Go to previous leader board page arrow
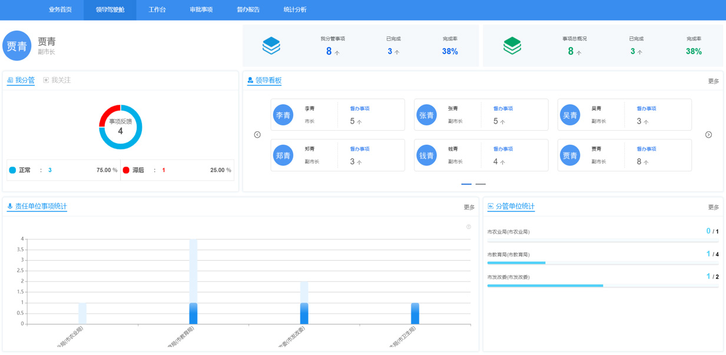The height and width of the screenshot is (355, 726). point(257,135)
